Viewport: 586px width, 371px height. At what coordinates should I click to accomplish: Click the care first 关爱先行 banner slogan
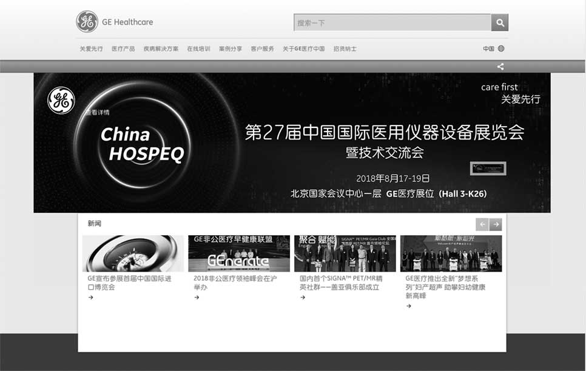pos(511,93)
